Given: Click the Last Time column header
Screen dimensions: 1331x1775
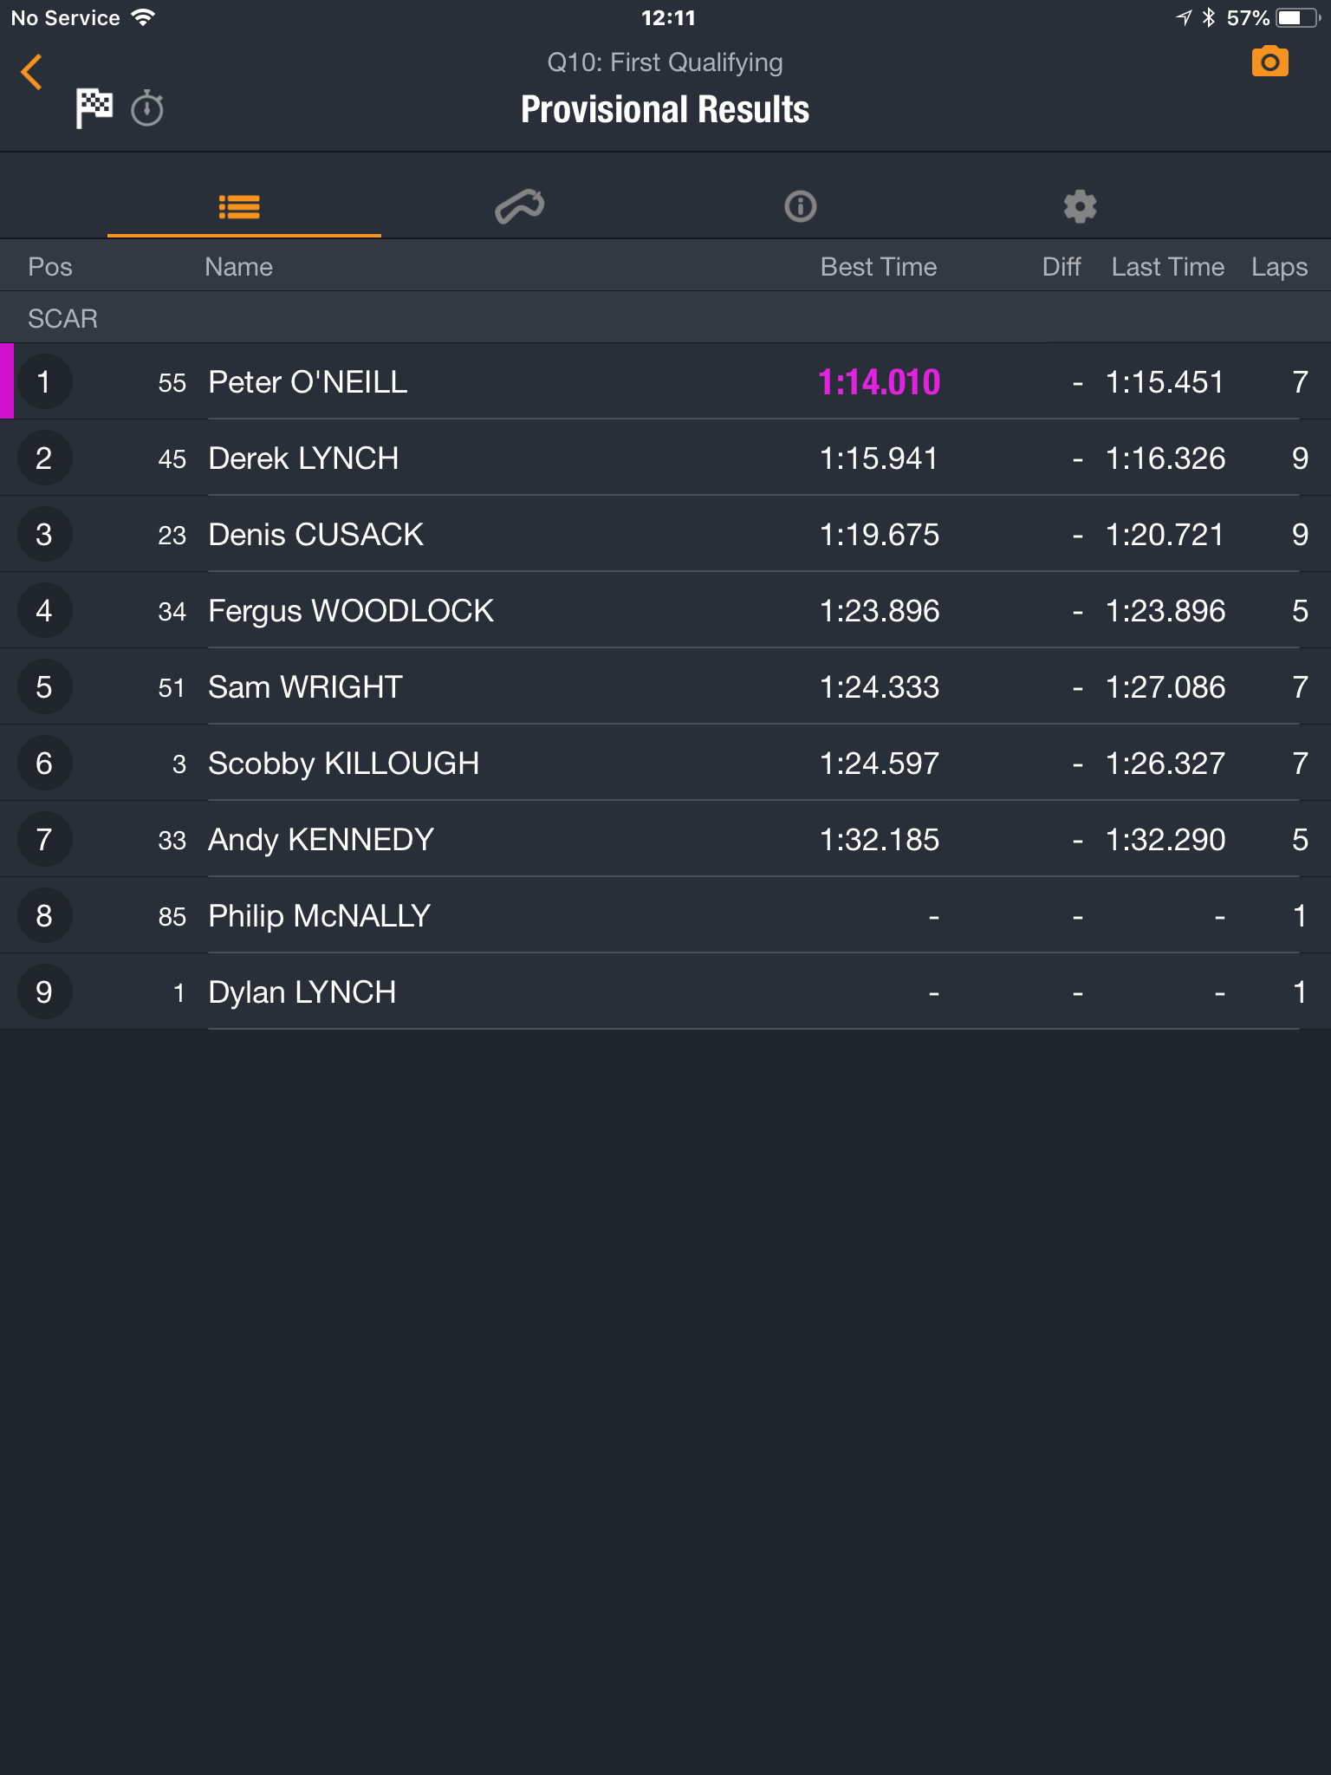Looking at the screenshot, I should (1168, 266).
